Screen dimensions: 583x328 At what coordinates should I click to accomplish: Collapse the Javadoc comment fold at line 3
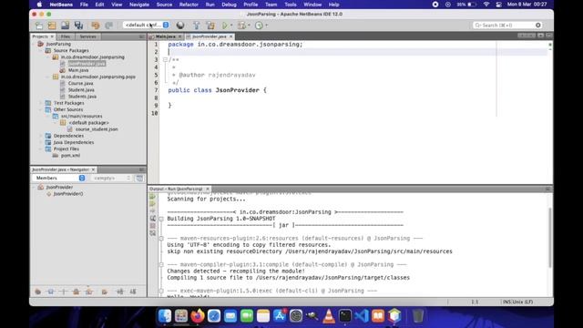(x=165, y=59)
